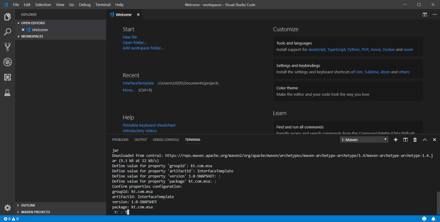The image size is (440, 222).
Task: Click the New file link
Action: [130, 37]
